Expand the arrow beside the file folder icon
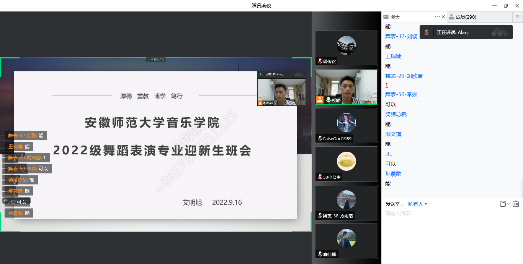The width and height of the screenshot is (523, 264). coord(508,204)
